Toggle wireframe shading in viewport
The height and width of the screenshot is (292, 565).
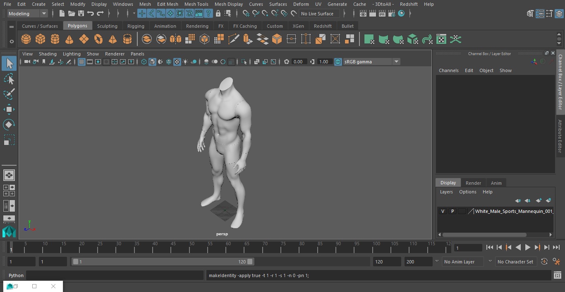point(144,62)
